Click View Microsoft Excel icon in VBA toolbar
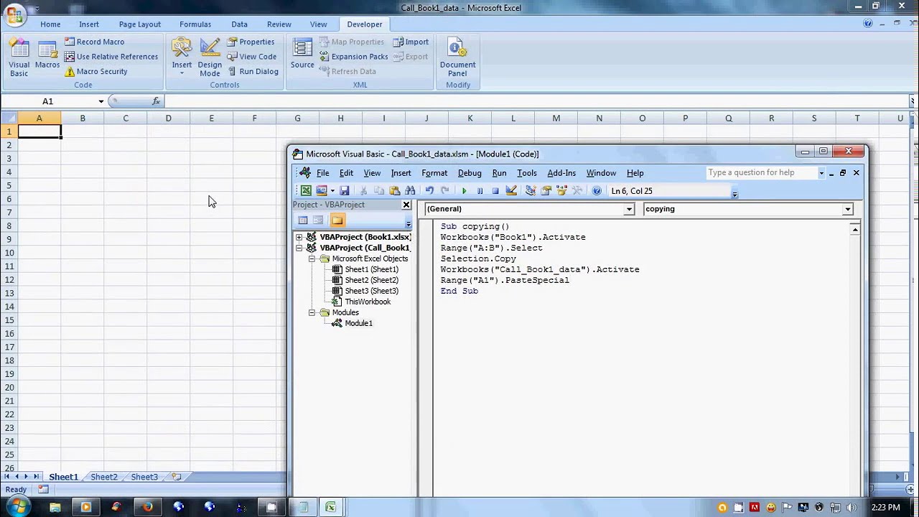The width and height of the screenshot is (919, 517). click(x=307, y=191)
